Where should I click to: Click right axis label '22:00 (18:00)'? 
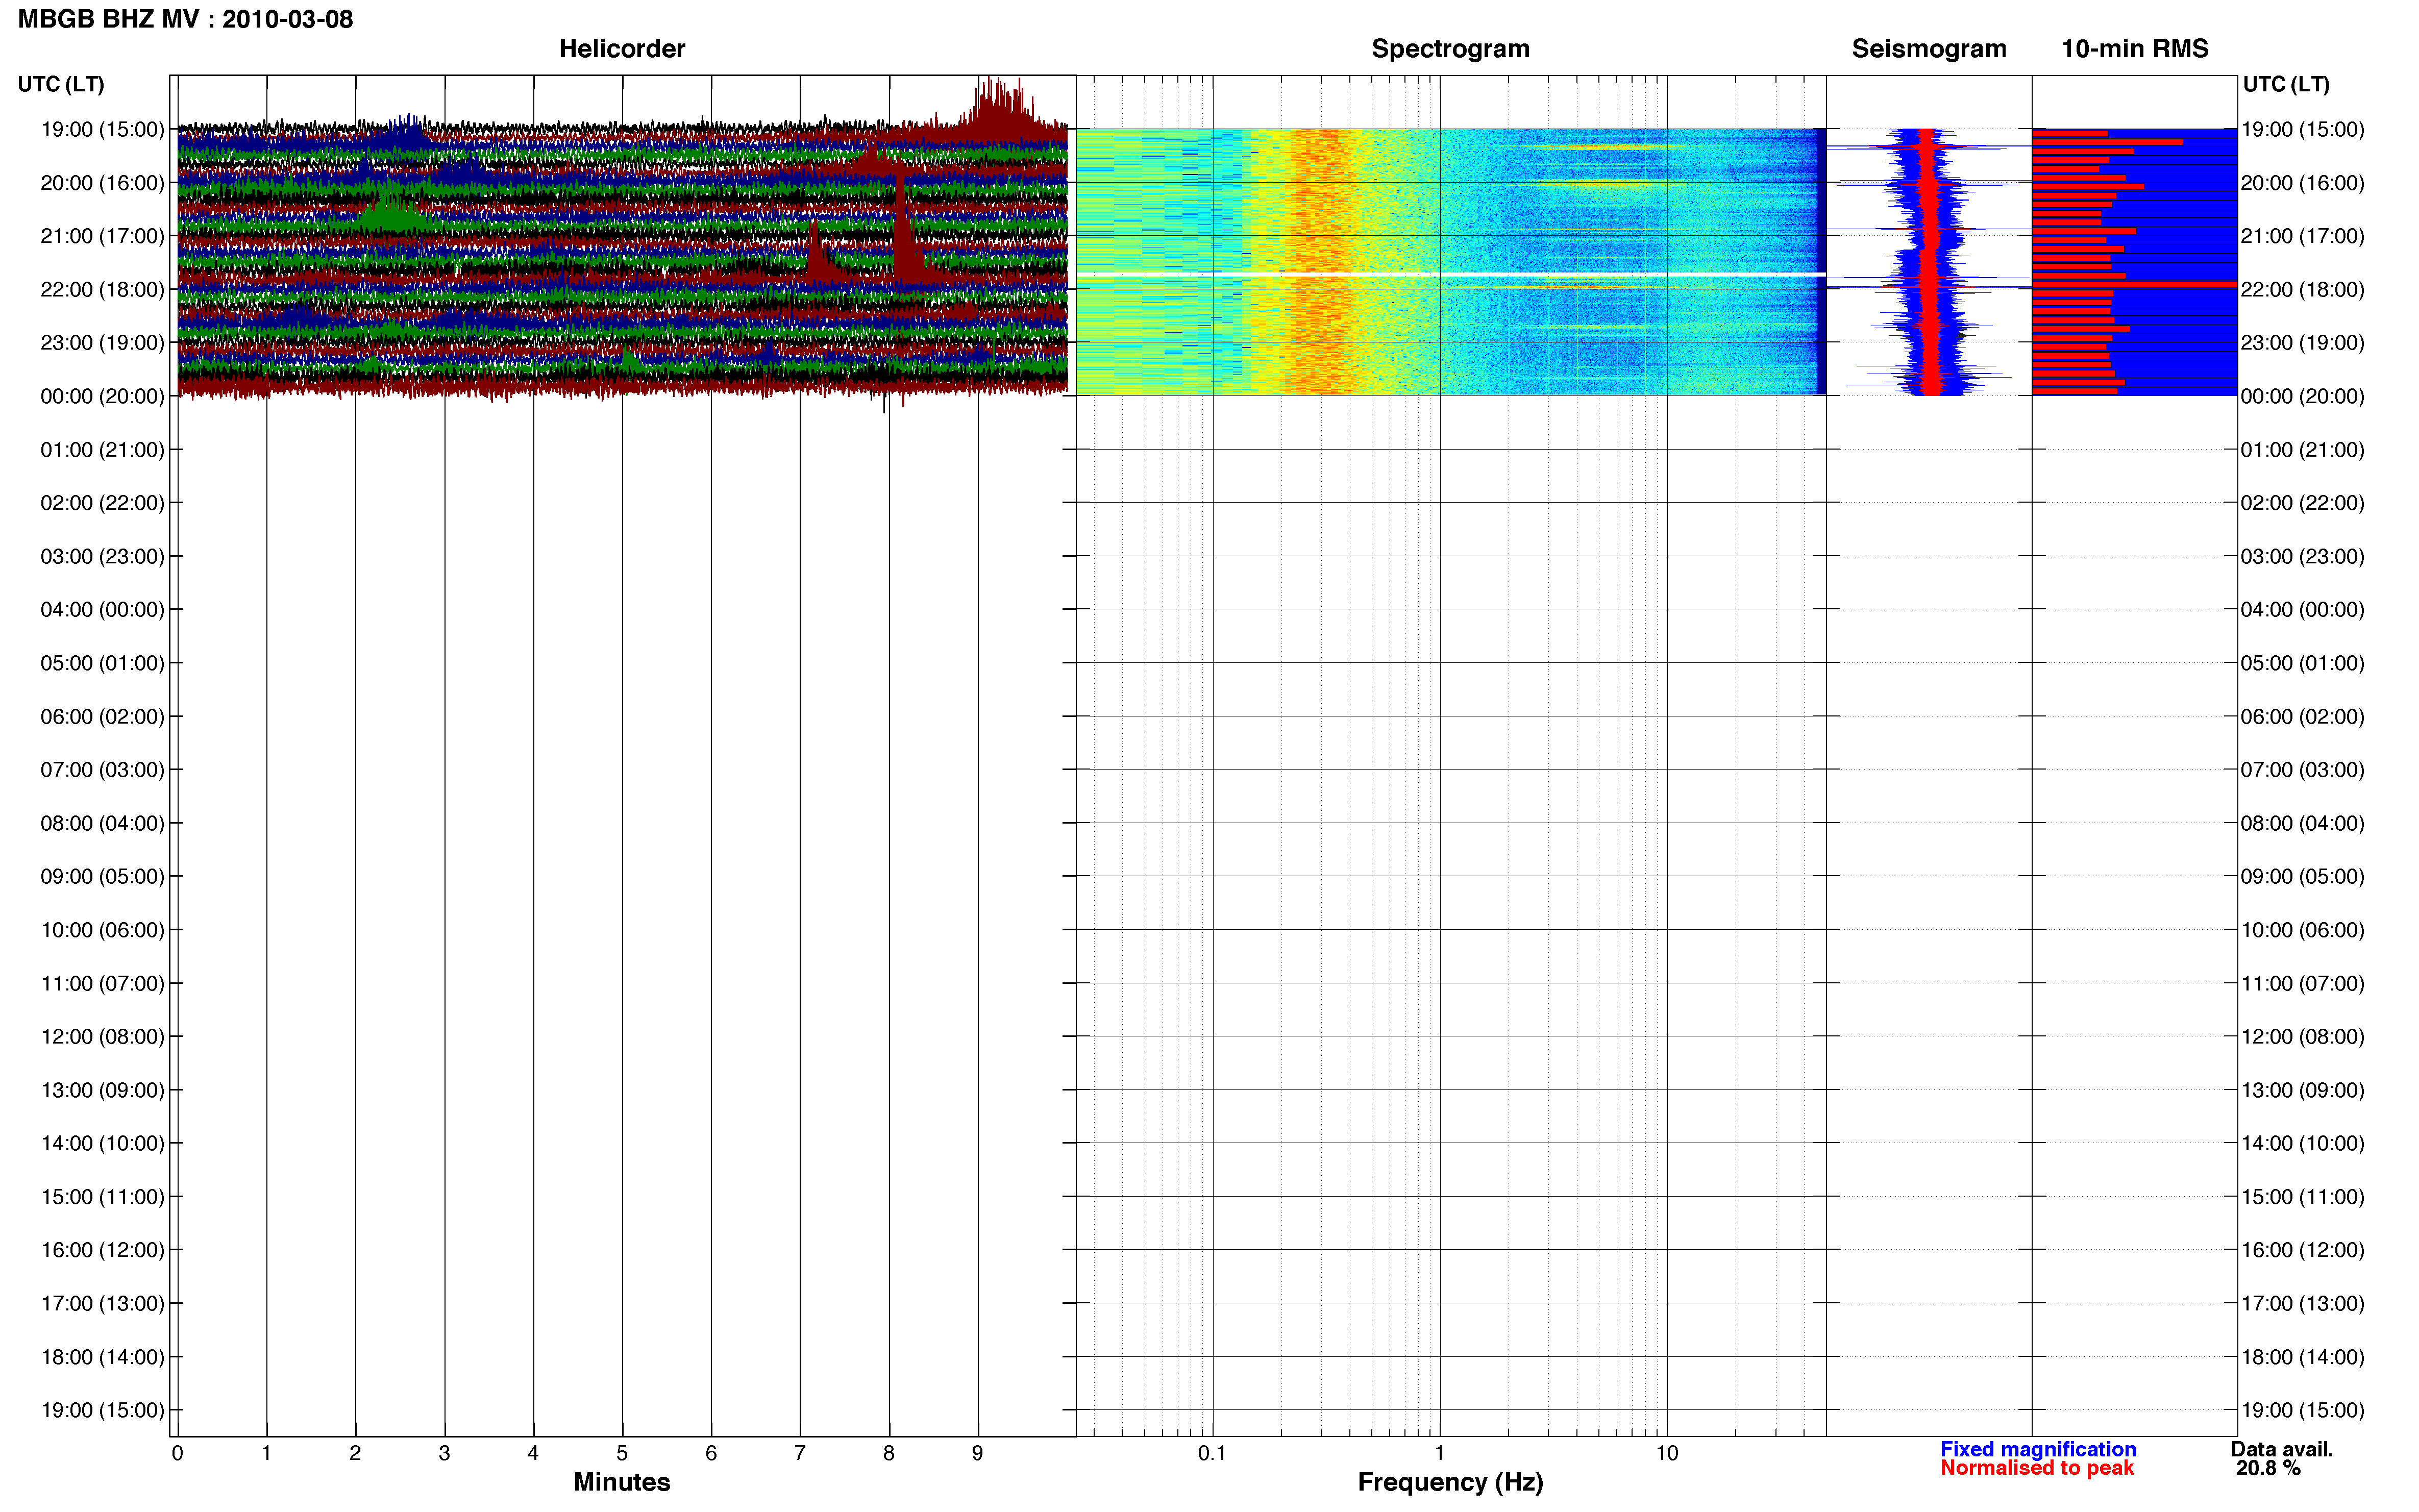click(2302, 289)
